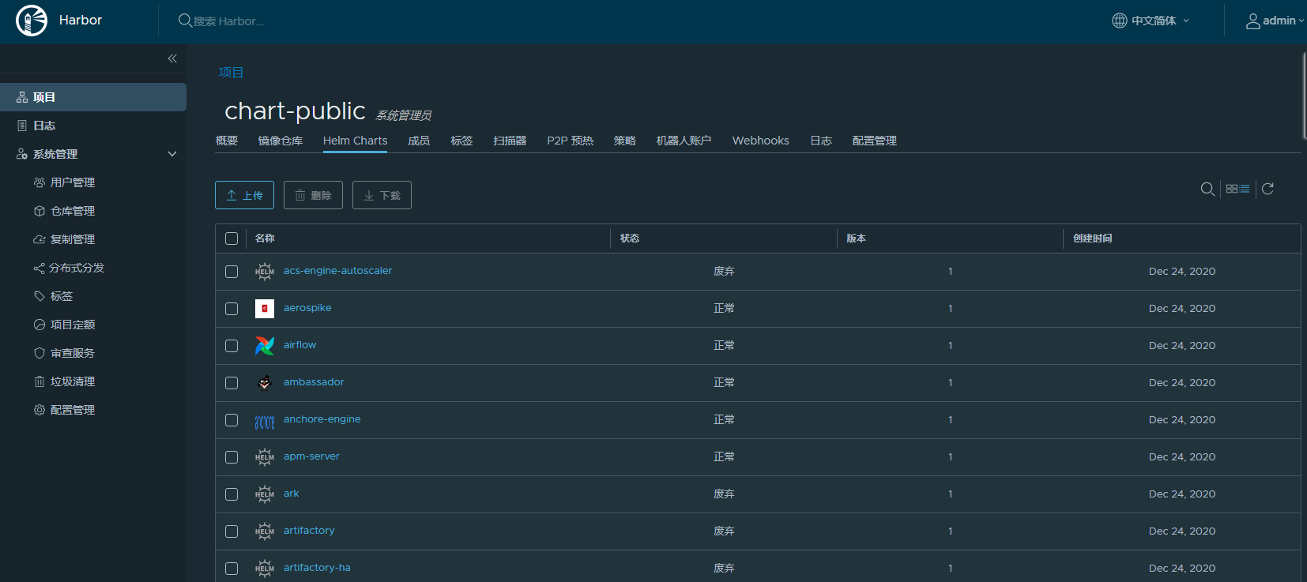Click the artifactory Helm icon
Screen dimensions: 1307x582
click(x=265, y=531)
